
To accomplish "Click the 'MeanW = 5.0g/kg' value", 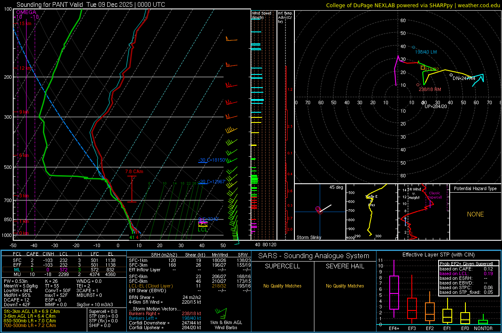I will click(20, 286).
